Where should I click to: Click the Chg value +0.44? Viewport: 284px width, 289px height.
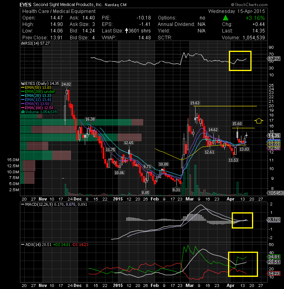tap(258, 24)
